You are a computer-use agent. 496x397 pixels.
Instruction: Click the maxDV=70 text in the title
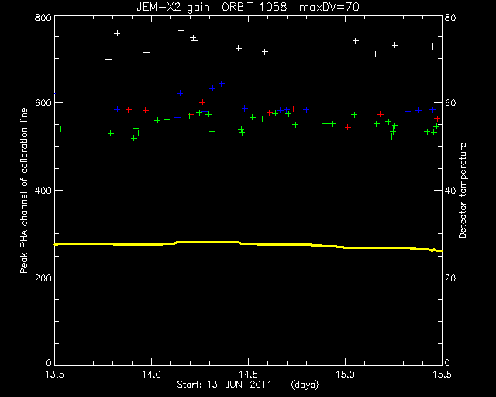click(329, 7)
